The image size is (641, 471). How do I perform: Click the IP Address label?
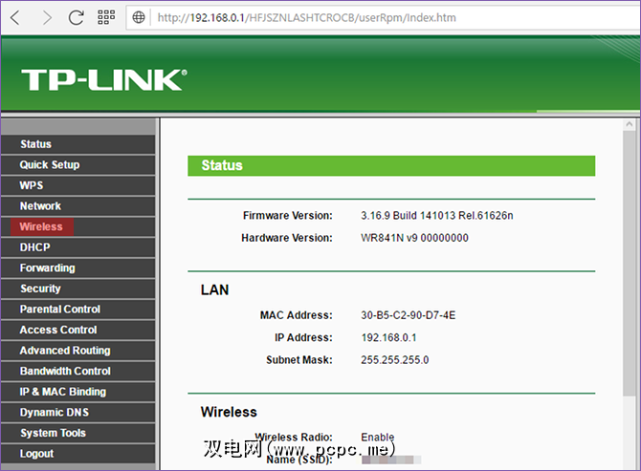point(303,338)
